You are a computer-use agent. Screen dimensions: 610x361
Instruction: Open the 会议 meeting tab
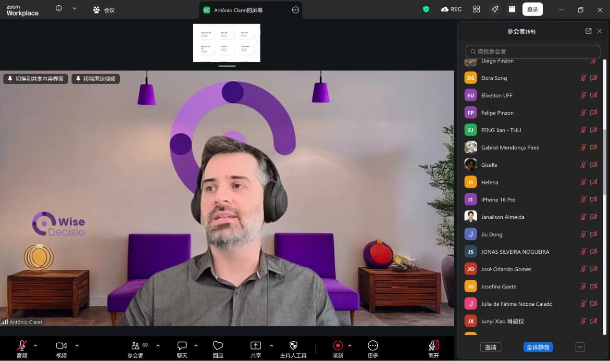(x=104, y=10)
